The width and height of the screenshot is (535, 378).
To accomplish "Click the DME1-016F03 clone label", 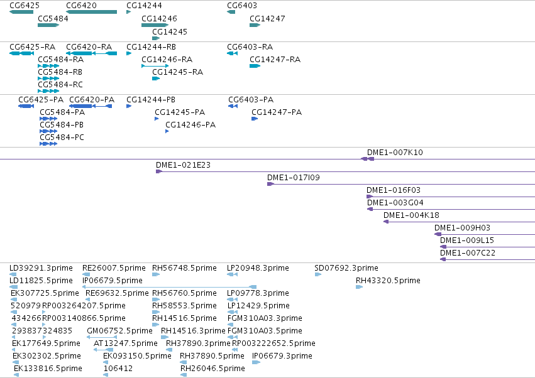I will click(394, 190).
